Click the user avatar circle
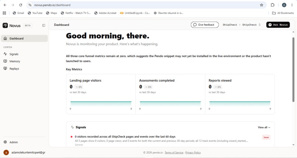The width and height of the screenshot is (297, 158). [6, 152]
